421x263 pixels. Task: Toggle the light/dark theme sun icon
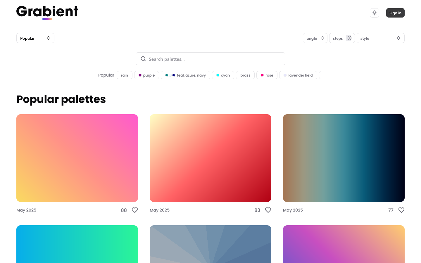tap(375, 13)
